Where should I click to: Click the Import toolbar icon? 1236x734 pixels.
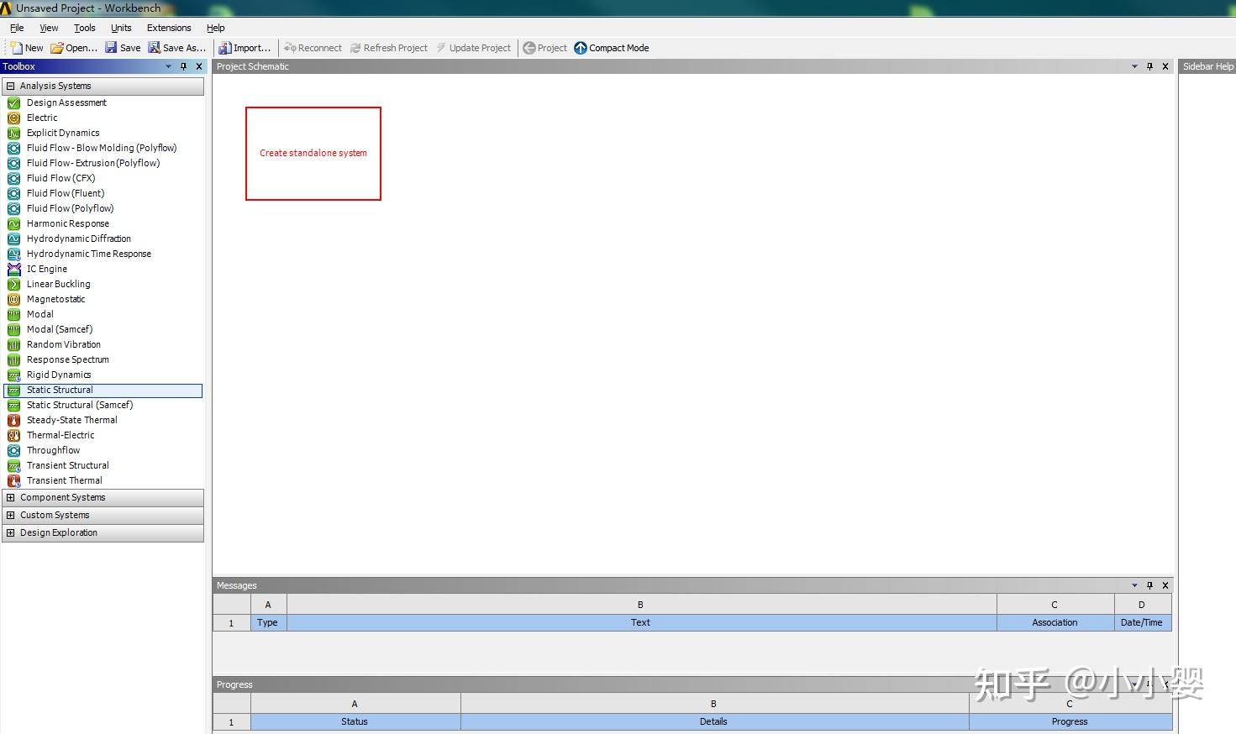point(225,48)
